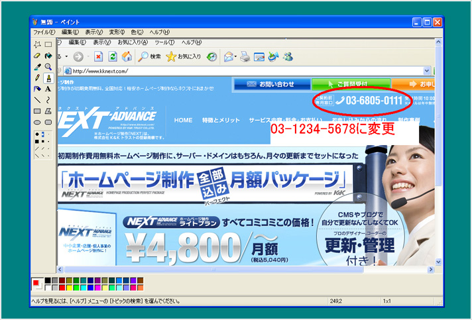472x320 pixels.
Task: Click the お気に入り star icon in the pasted browser
Action: click(171, 56)
